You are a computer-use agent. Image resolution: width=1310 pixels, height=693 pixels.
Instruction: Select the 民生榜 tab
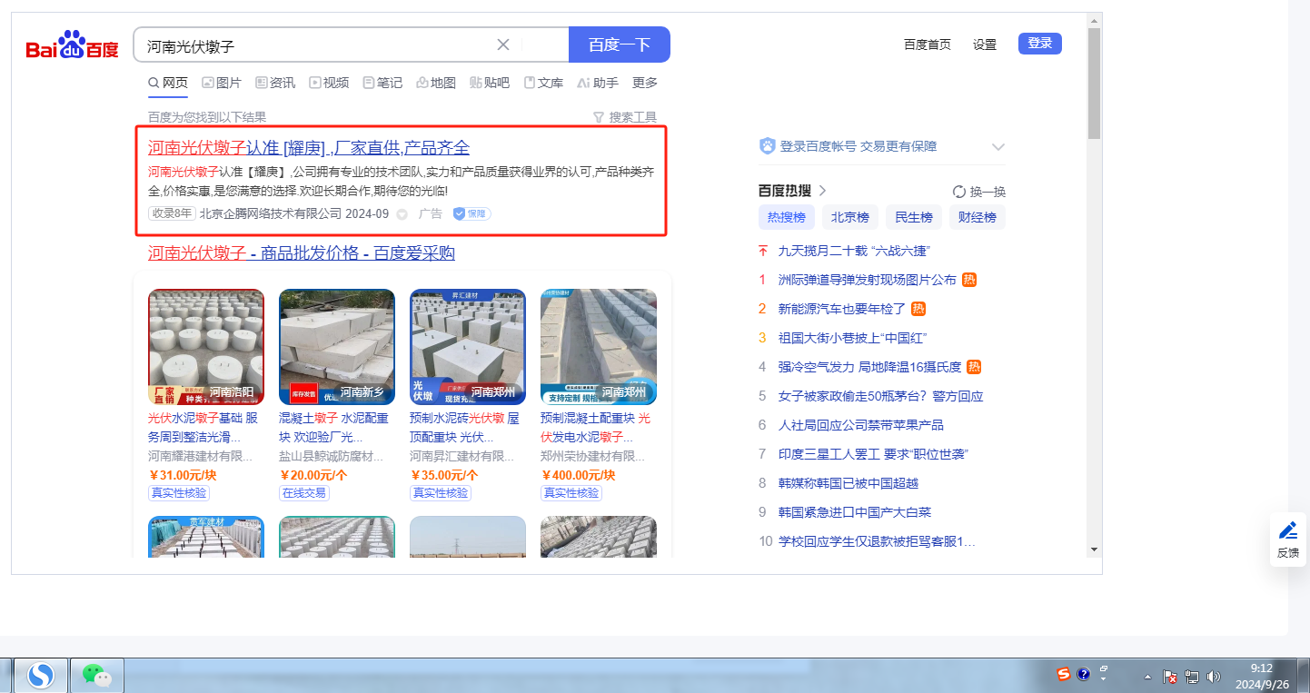pos(914,217)
